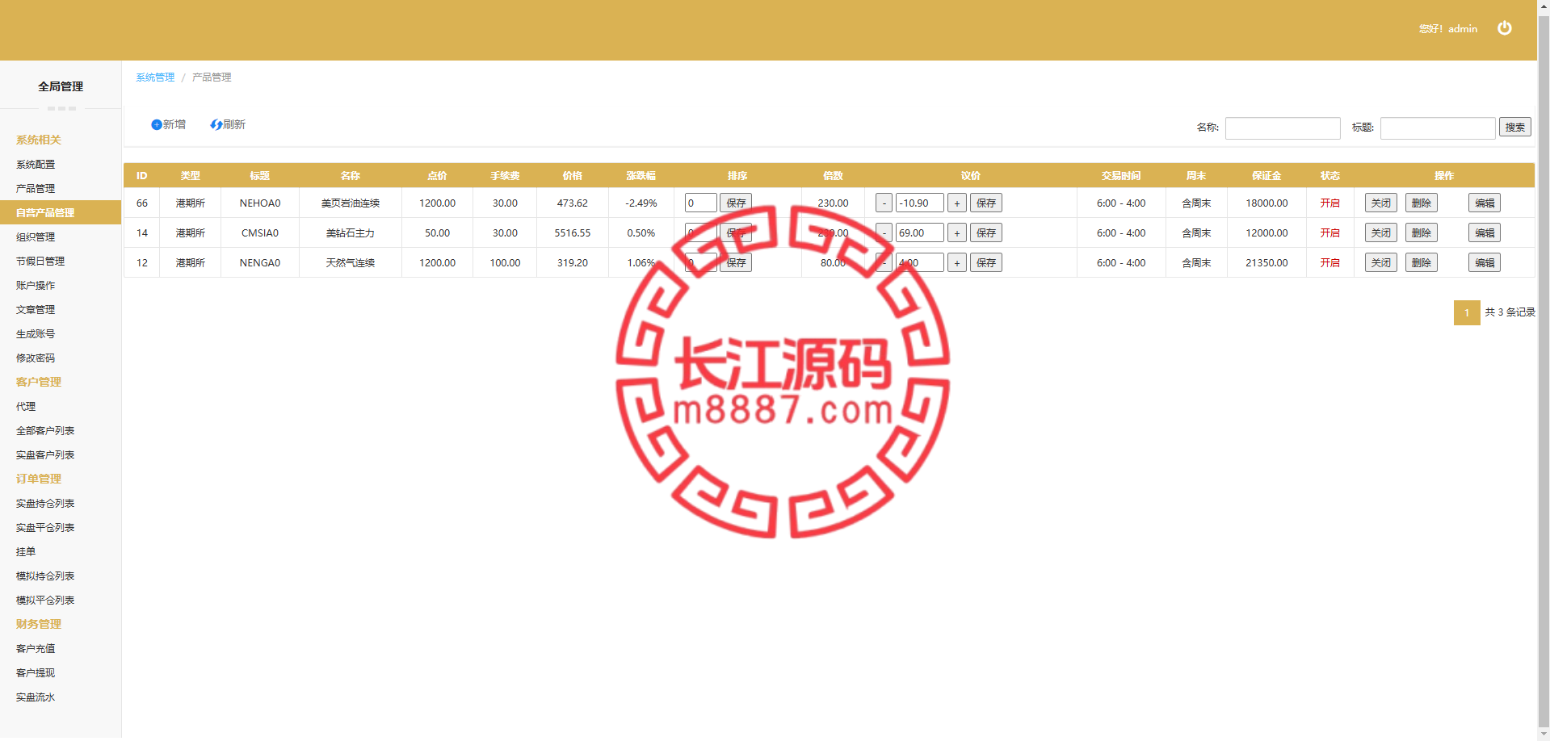
Task: Open 产品管理 in sidebar
Action: pos(36,188)
